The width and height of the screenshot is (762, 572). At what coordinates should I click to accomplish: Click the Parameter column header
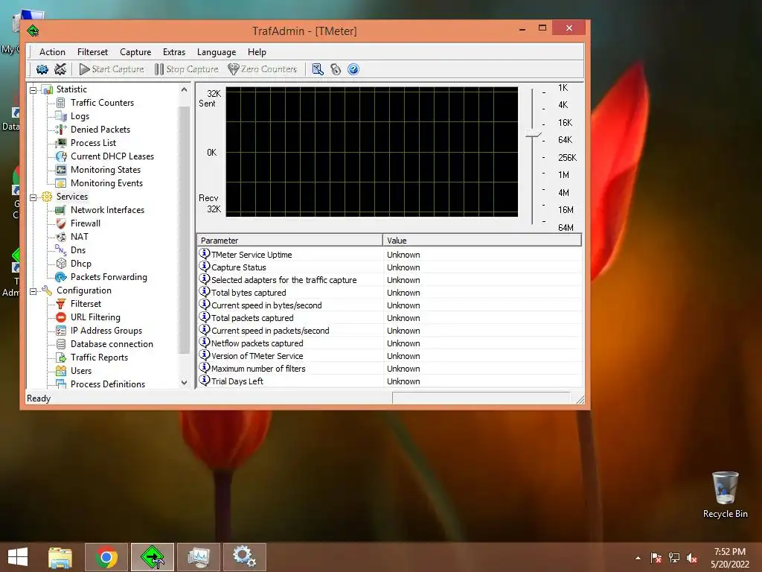click(289, 241)
